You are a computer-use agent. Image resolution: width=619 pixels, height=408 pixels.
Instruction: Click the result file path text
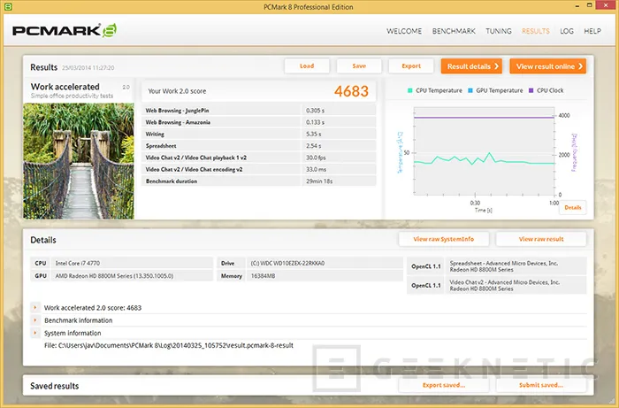click(169, 345)
